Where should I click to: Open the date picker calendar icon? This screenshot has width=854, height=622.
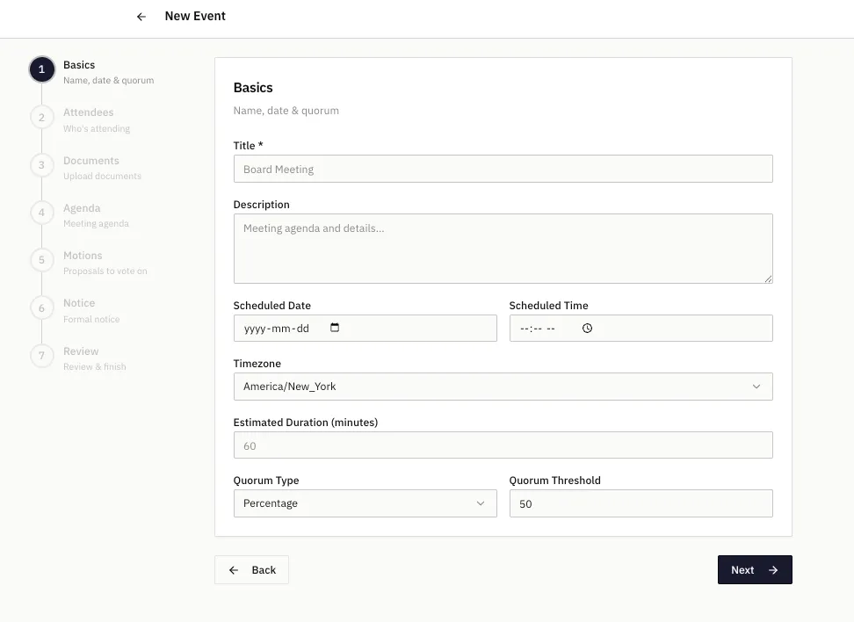click(335, 327)
